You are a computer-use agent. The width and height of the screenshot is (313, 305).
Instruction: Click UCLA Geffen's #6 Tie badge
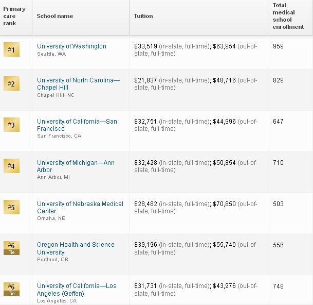point(11,290)
